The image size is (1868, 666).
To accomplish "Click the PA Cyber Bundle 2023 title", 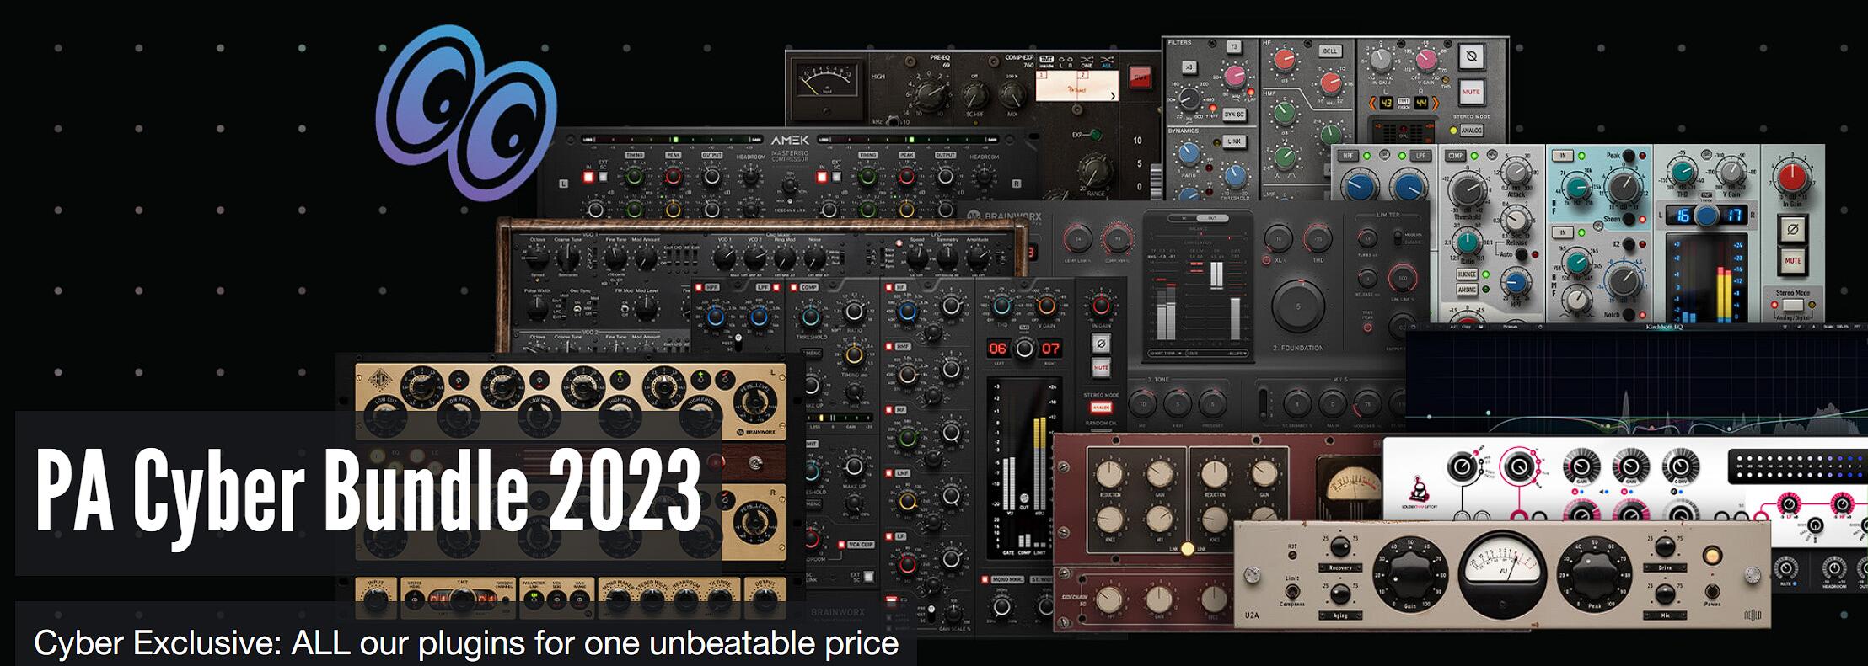I will click(368, 492).
